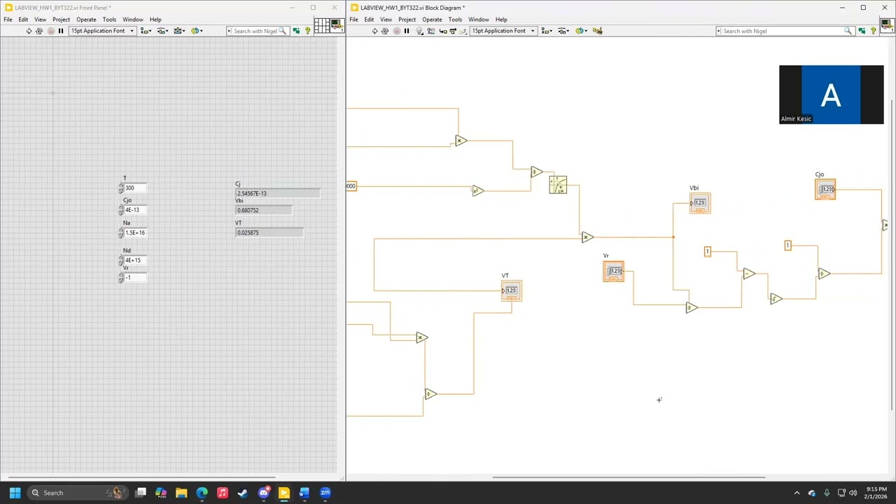The width and height of the screenshot is (896, 504).
Task: Open Reorder menu in Block Diagram toolbar
Action: point(581,31)
